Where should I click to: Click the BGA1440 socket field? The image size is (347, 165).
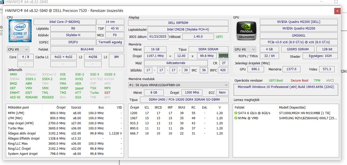click(x=87, y=49)
